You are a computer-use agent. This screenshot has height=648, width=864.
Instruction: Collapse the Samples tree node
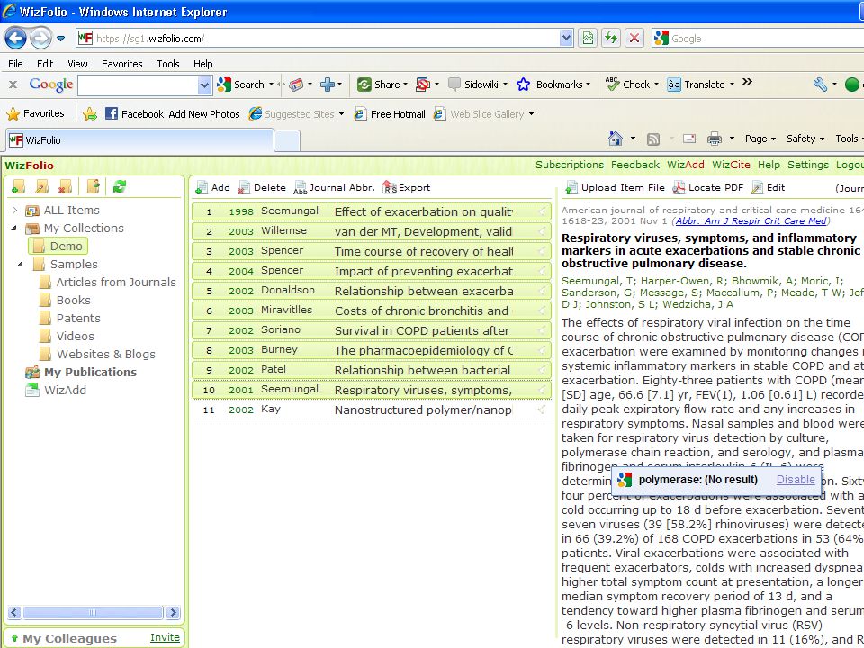[21, 264]
